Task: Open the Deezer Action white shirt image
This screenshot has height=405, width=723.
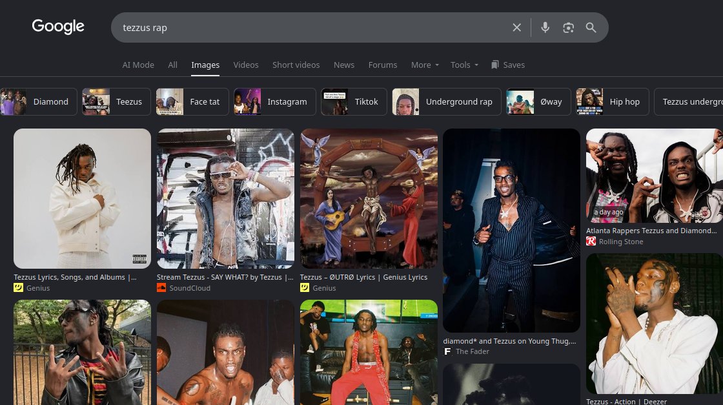Action: pos(655,324)
